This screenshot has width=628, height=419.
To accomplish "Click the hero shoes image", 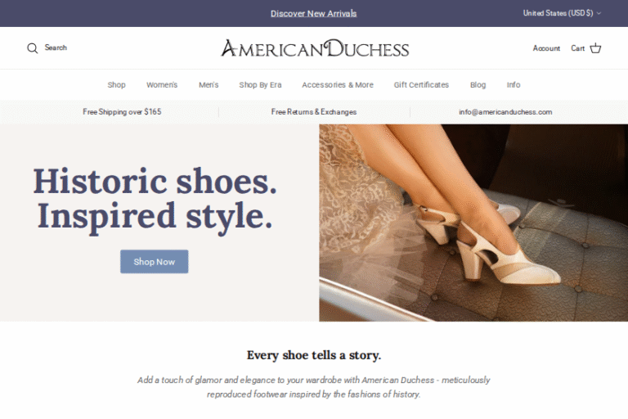I will [473, 223].
